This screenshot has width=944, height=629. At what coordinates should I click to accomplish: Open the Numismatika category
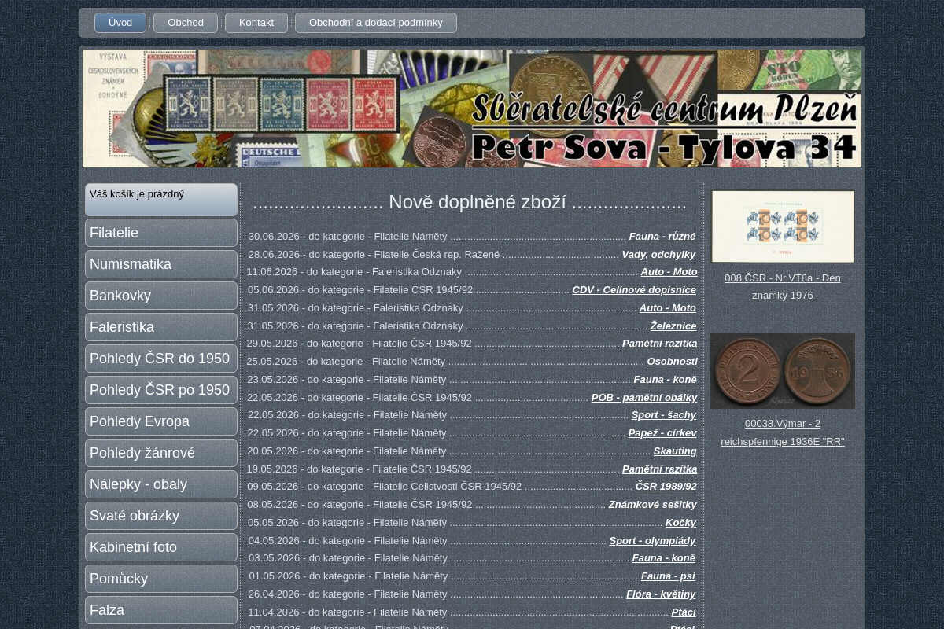coord(161,264)
